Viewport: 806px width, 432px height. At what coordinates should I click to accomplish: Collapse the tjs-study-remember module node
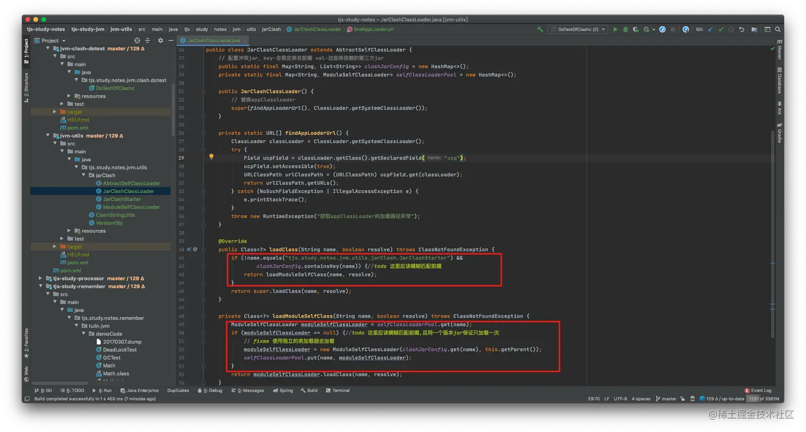[41, 286]
